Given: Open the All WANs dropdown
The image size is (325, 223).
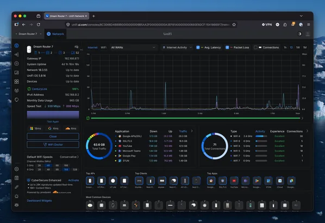Looking at the screenshot, I should coord(133,47).
